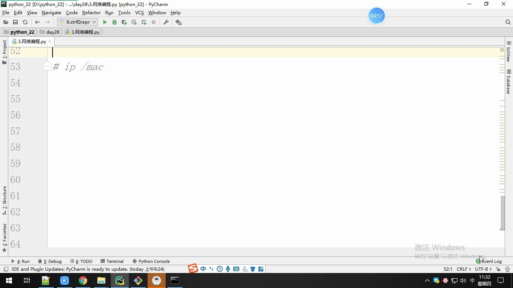Viewport: 513px width, 288px height.
Task: Run the configuration with the green play icon
Action: (105, 22)
